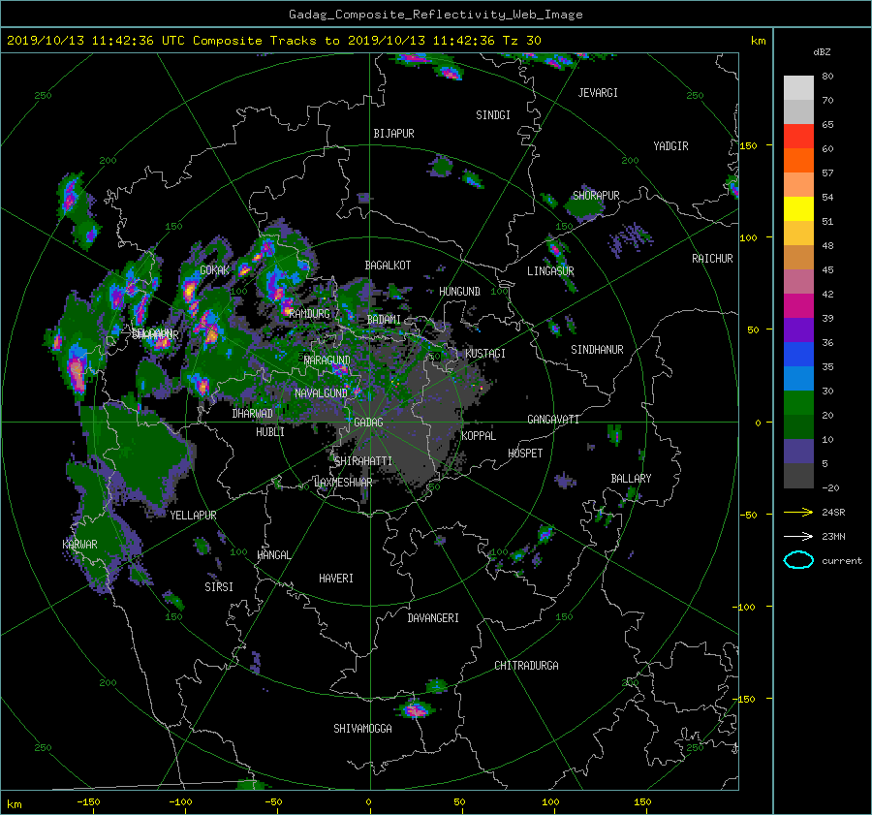Click the LINGASUR city label
This screenshot has height=815, width=872.
coord(550,271)
